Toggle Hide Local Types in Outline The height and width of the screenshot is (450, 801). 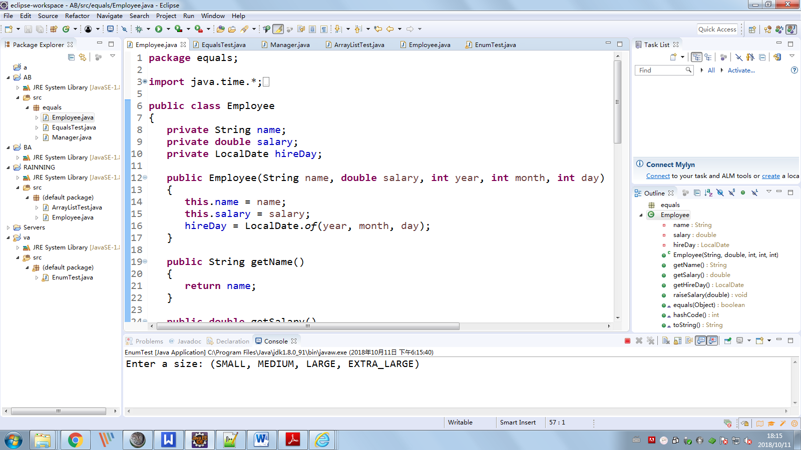click(x=754, y=192)
